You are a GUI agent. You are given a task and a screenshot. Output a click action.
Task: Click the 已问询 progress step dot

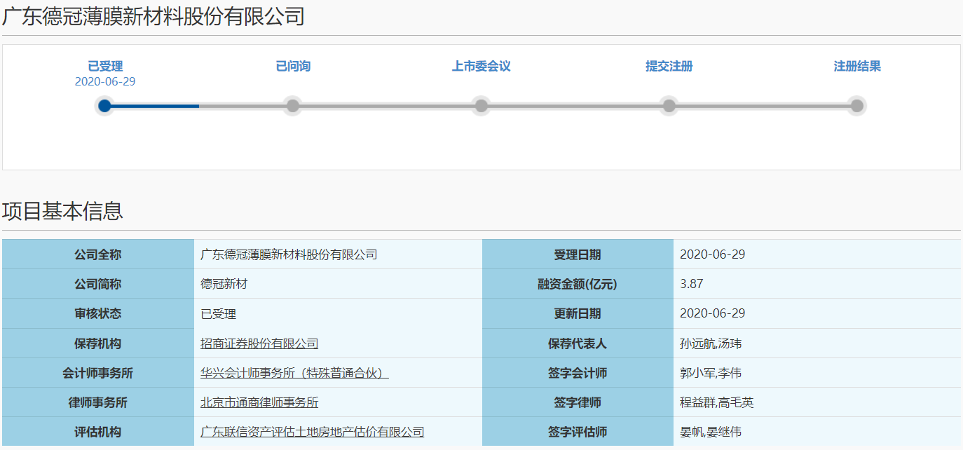[x=293, y=106]
